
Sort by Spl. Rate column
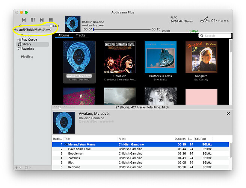coord(204,139)
